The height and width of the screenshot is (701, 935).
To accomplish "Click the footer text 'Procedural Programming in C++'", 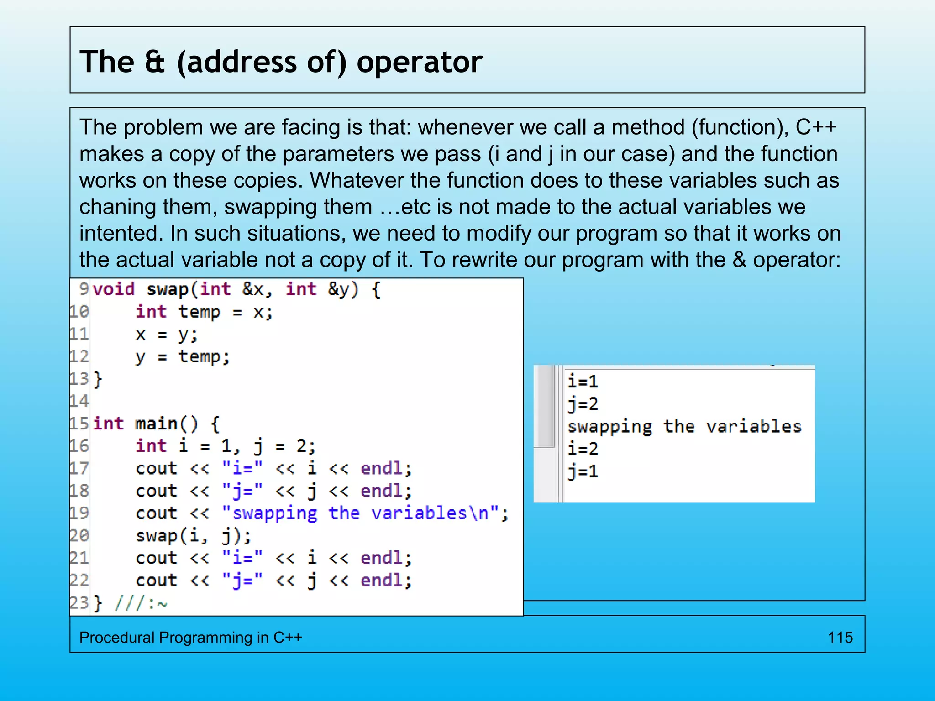I will (190, 637).
